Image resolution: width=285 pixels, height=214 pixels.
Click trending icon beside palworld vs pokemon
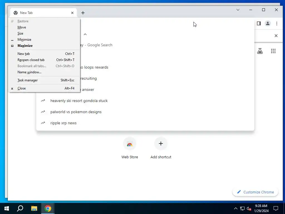tap(43, 112)
